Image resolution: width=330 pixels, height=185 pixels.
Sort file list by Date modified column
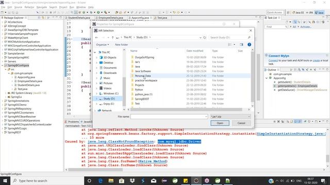[195, 51]
